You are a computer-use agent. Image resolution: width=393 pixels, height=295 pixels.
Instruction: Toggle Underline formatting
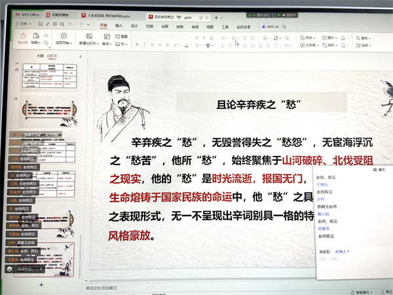point(152,45)
